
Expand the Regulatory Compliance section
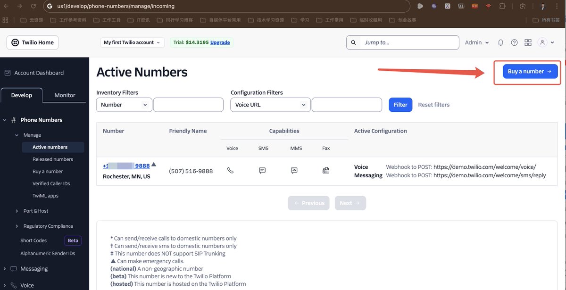pos(48,226)
